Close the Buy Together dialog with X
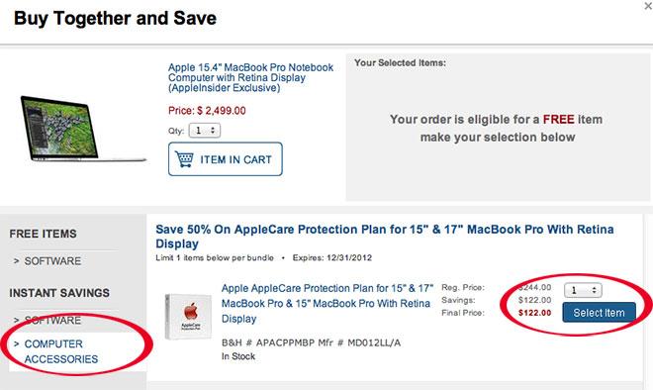Viewport: 653px width, 390px height. 649,5
